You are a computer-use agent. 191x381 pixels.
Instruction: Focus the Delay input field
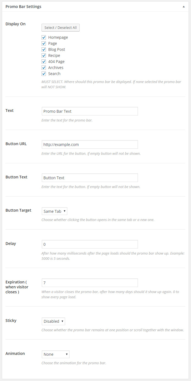90,244
